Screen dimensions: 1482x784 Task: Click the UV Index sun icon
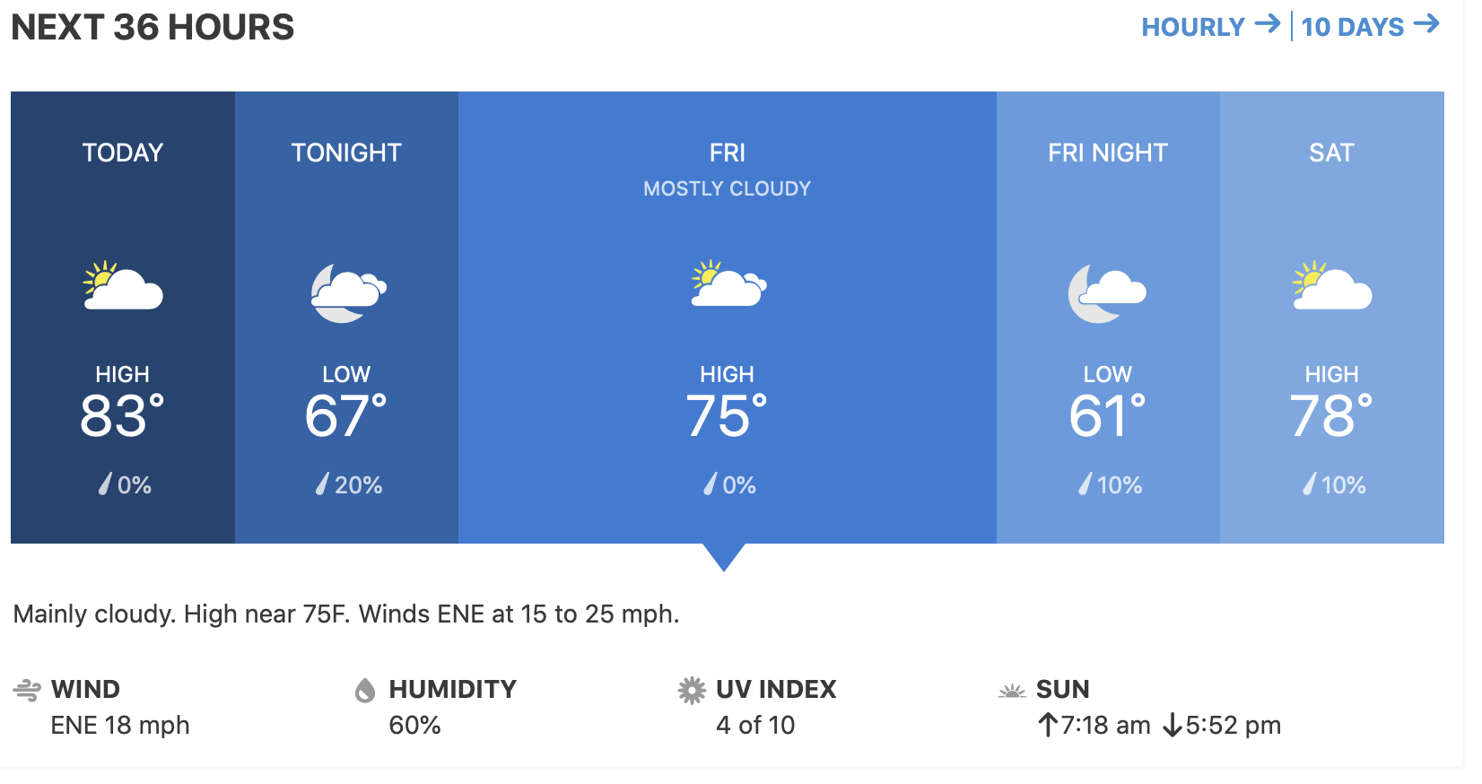(x=692, y=690)
